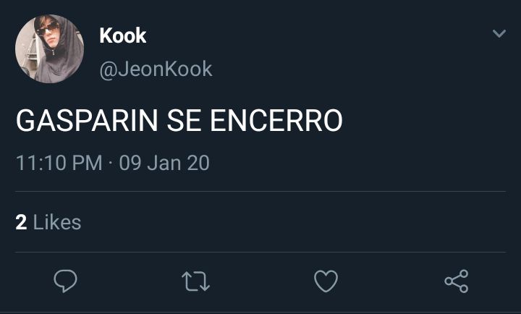Screen dimensions: 521x314
Task: Open Kook's profile picture
Action: coord(49,49)
